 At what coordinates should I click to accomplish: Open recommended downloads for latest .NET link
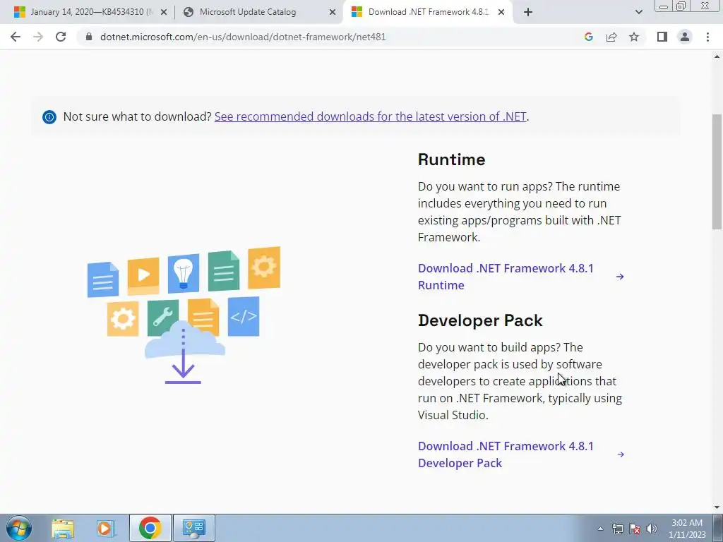[370, 116]
